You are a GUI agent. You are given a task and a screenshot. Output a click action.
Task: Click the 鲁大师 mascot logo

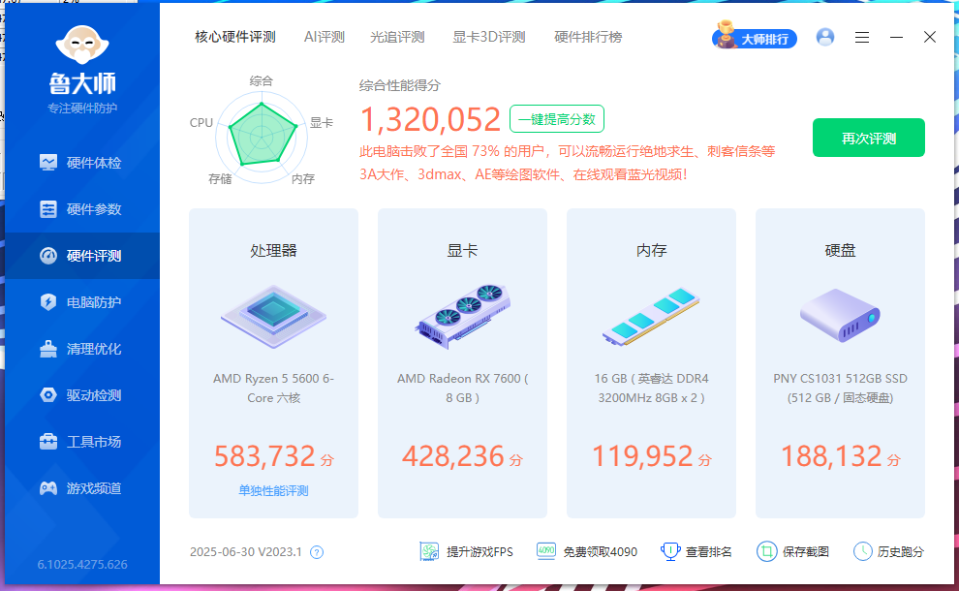coord(82,45)
